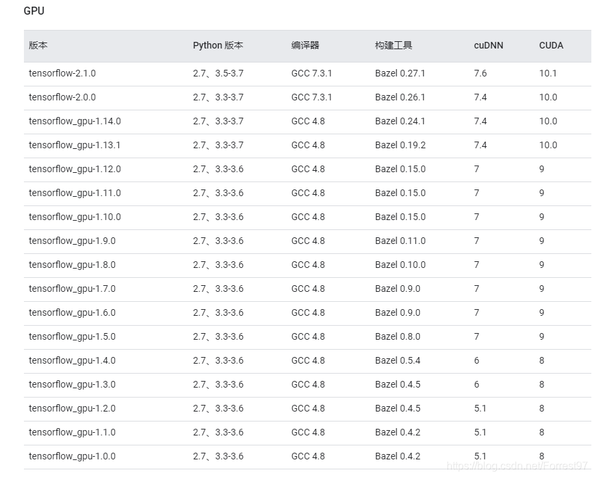Click CUDA 8 in tensorflow_gpu-1.1.0 row
Viewport: 594px width, 478px height.
pos(542,431)
